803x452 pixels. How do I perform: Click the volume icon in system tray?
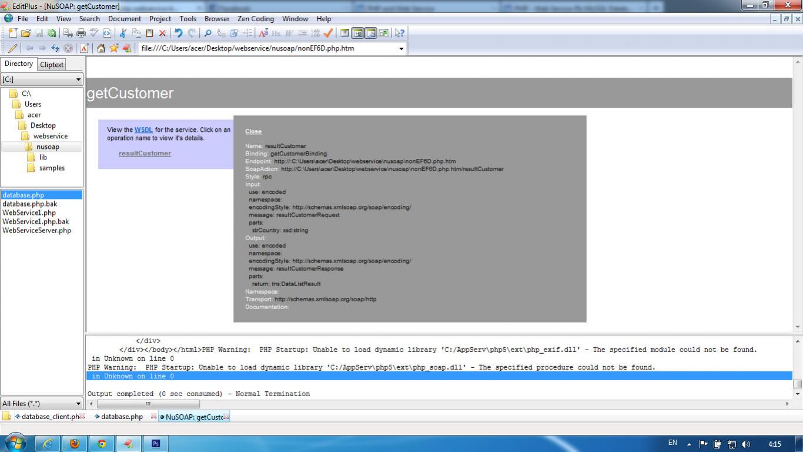tap(746, 444)
